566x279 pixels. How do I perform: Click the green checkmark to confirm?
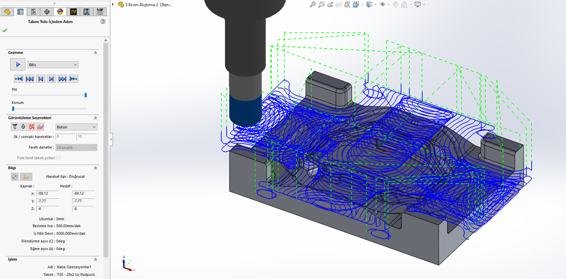[x=5, y=31]
